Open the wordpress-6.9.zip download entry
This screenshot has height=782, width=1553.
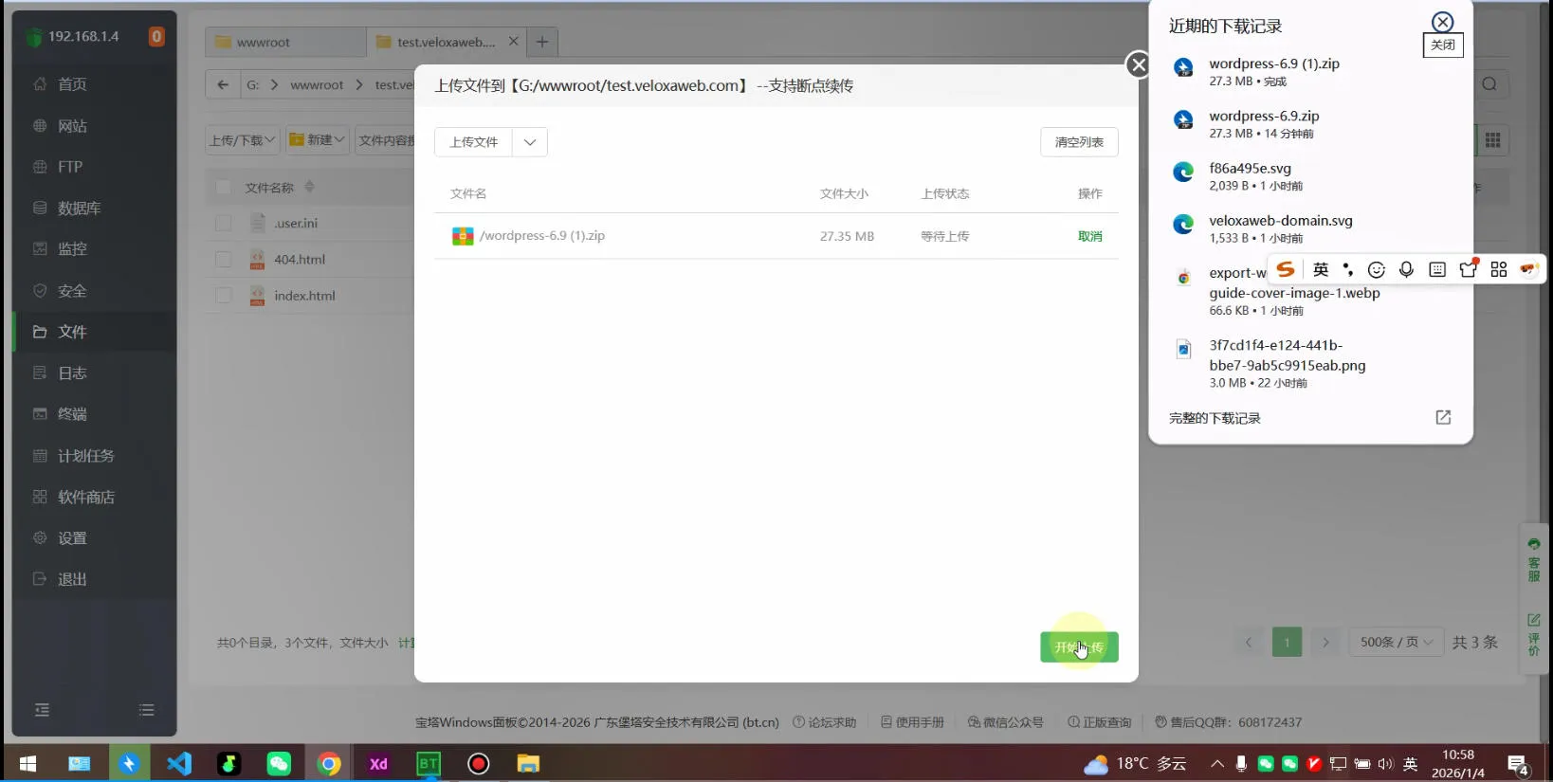(x=1264, y=117)
